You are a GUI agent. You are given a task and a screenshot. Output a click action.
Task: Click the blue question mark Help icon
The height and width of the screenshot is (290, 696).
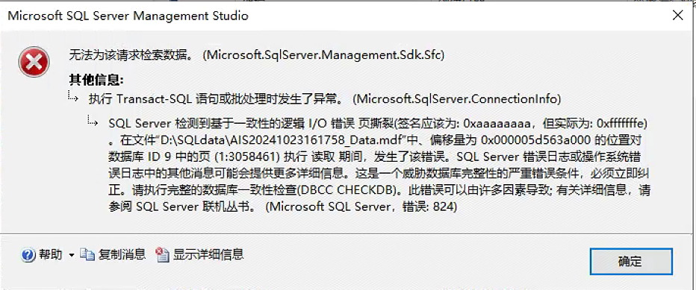[x=28, y=255]
